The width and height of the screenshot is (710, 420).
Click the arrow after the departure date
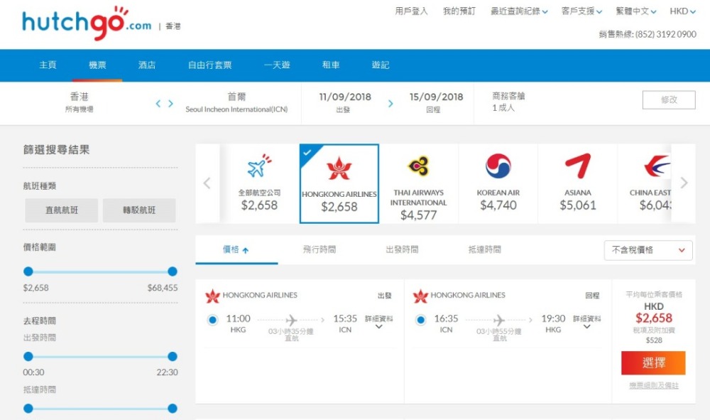tap(390, 104)
